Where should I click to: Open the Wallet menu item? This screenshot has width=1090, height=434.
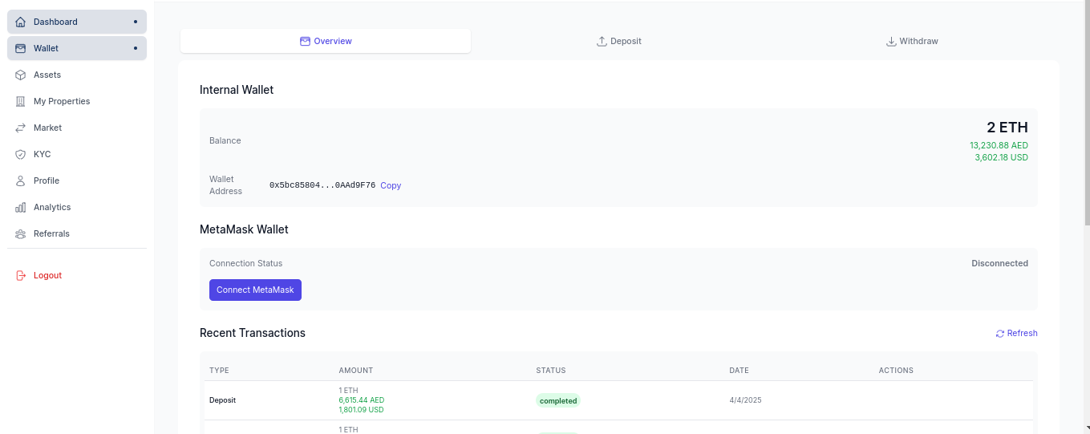77,48
